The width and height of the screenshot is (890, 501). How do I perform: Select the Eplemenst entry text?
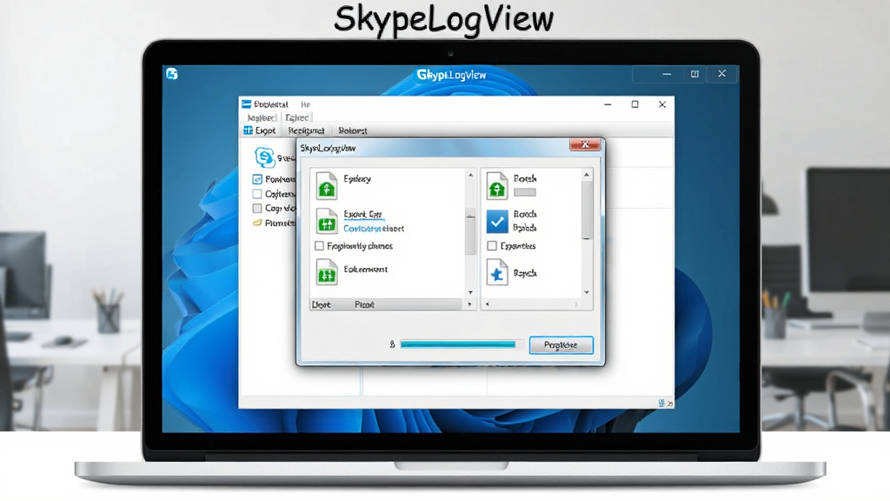366,270
